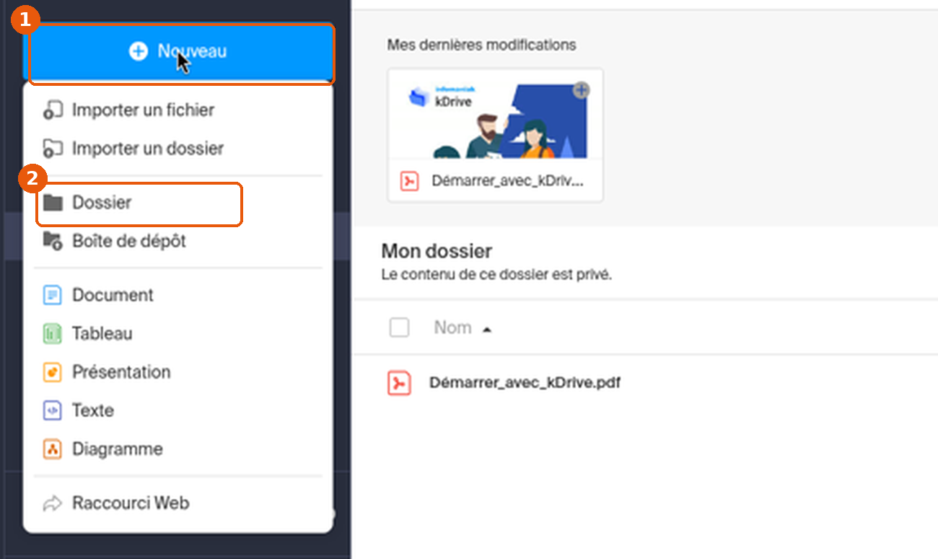Click the share arrow icon beside Raccourci Web
This screenshot has height=559, width=938.
point(53,503)
